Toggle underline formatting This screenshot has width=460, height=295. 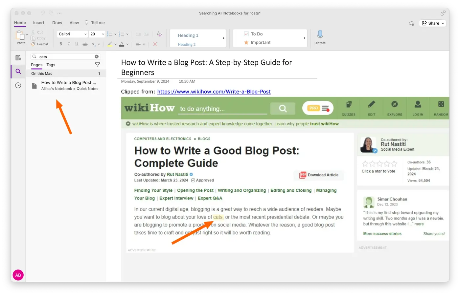pyautogui.click(x=77, y=44)
